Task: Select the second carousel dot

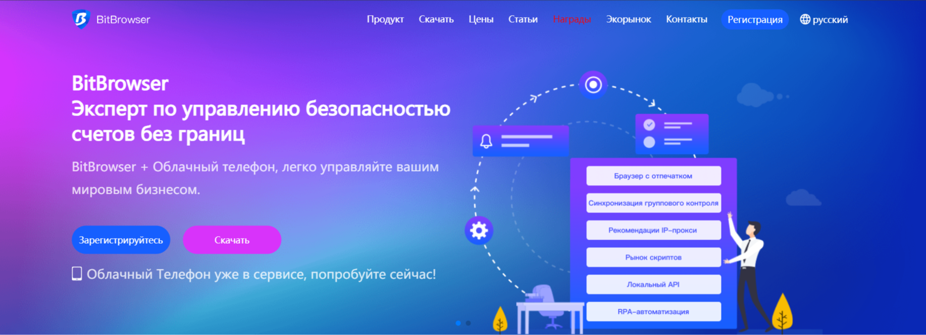Action: click(469, 323)
